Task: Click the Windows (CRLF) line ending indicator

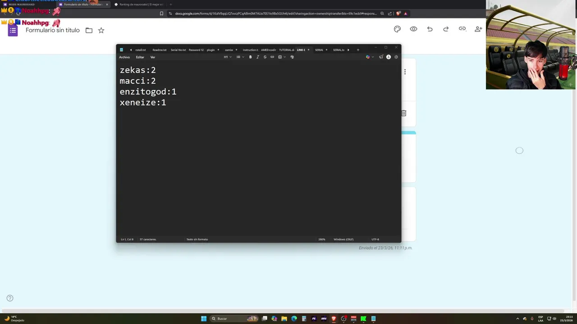Action: click(x=343, y=239)
